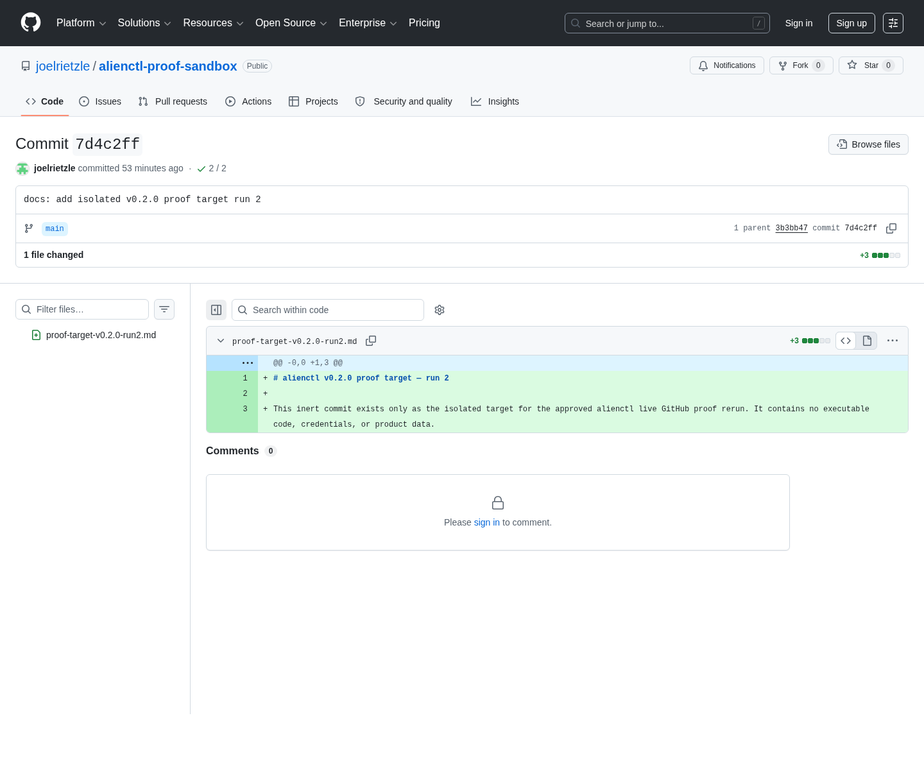Click the sign in to comment link

coord(486,522)
